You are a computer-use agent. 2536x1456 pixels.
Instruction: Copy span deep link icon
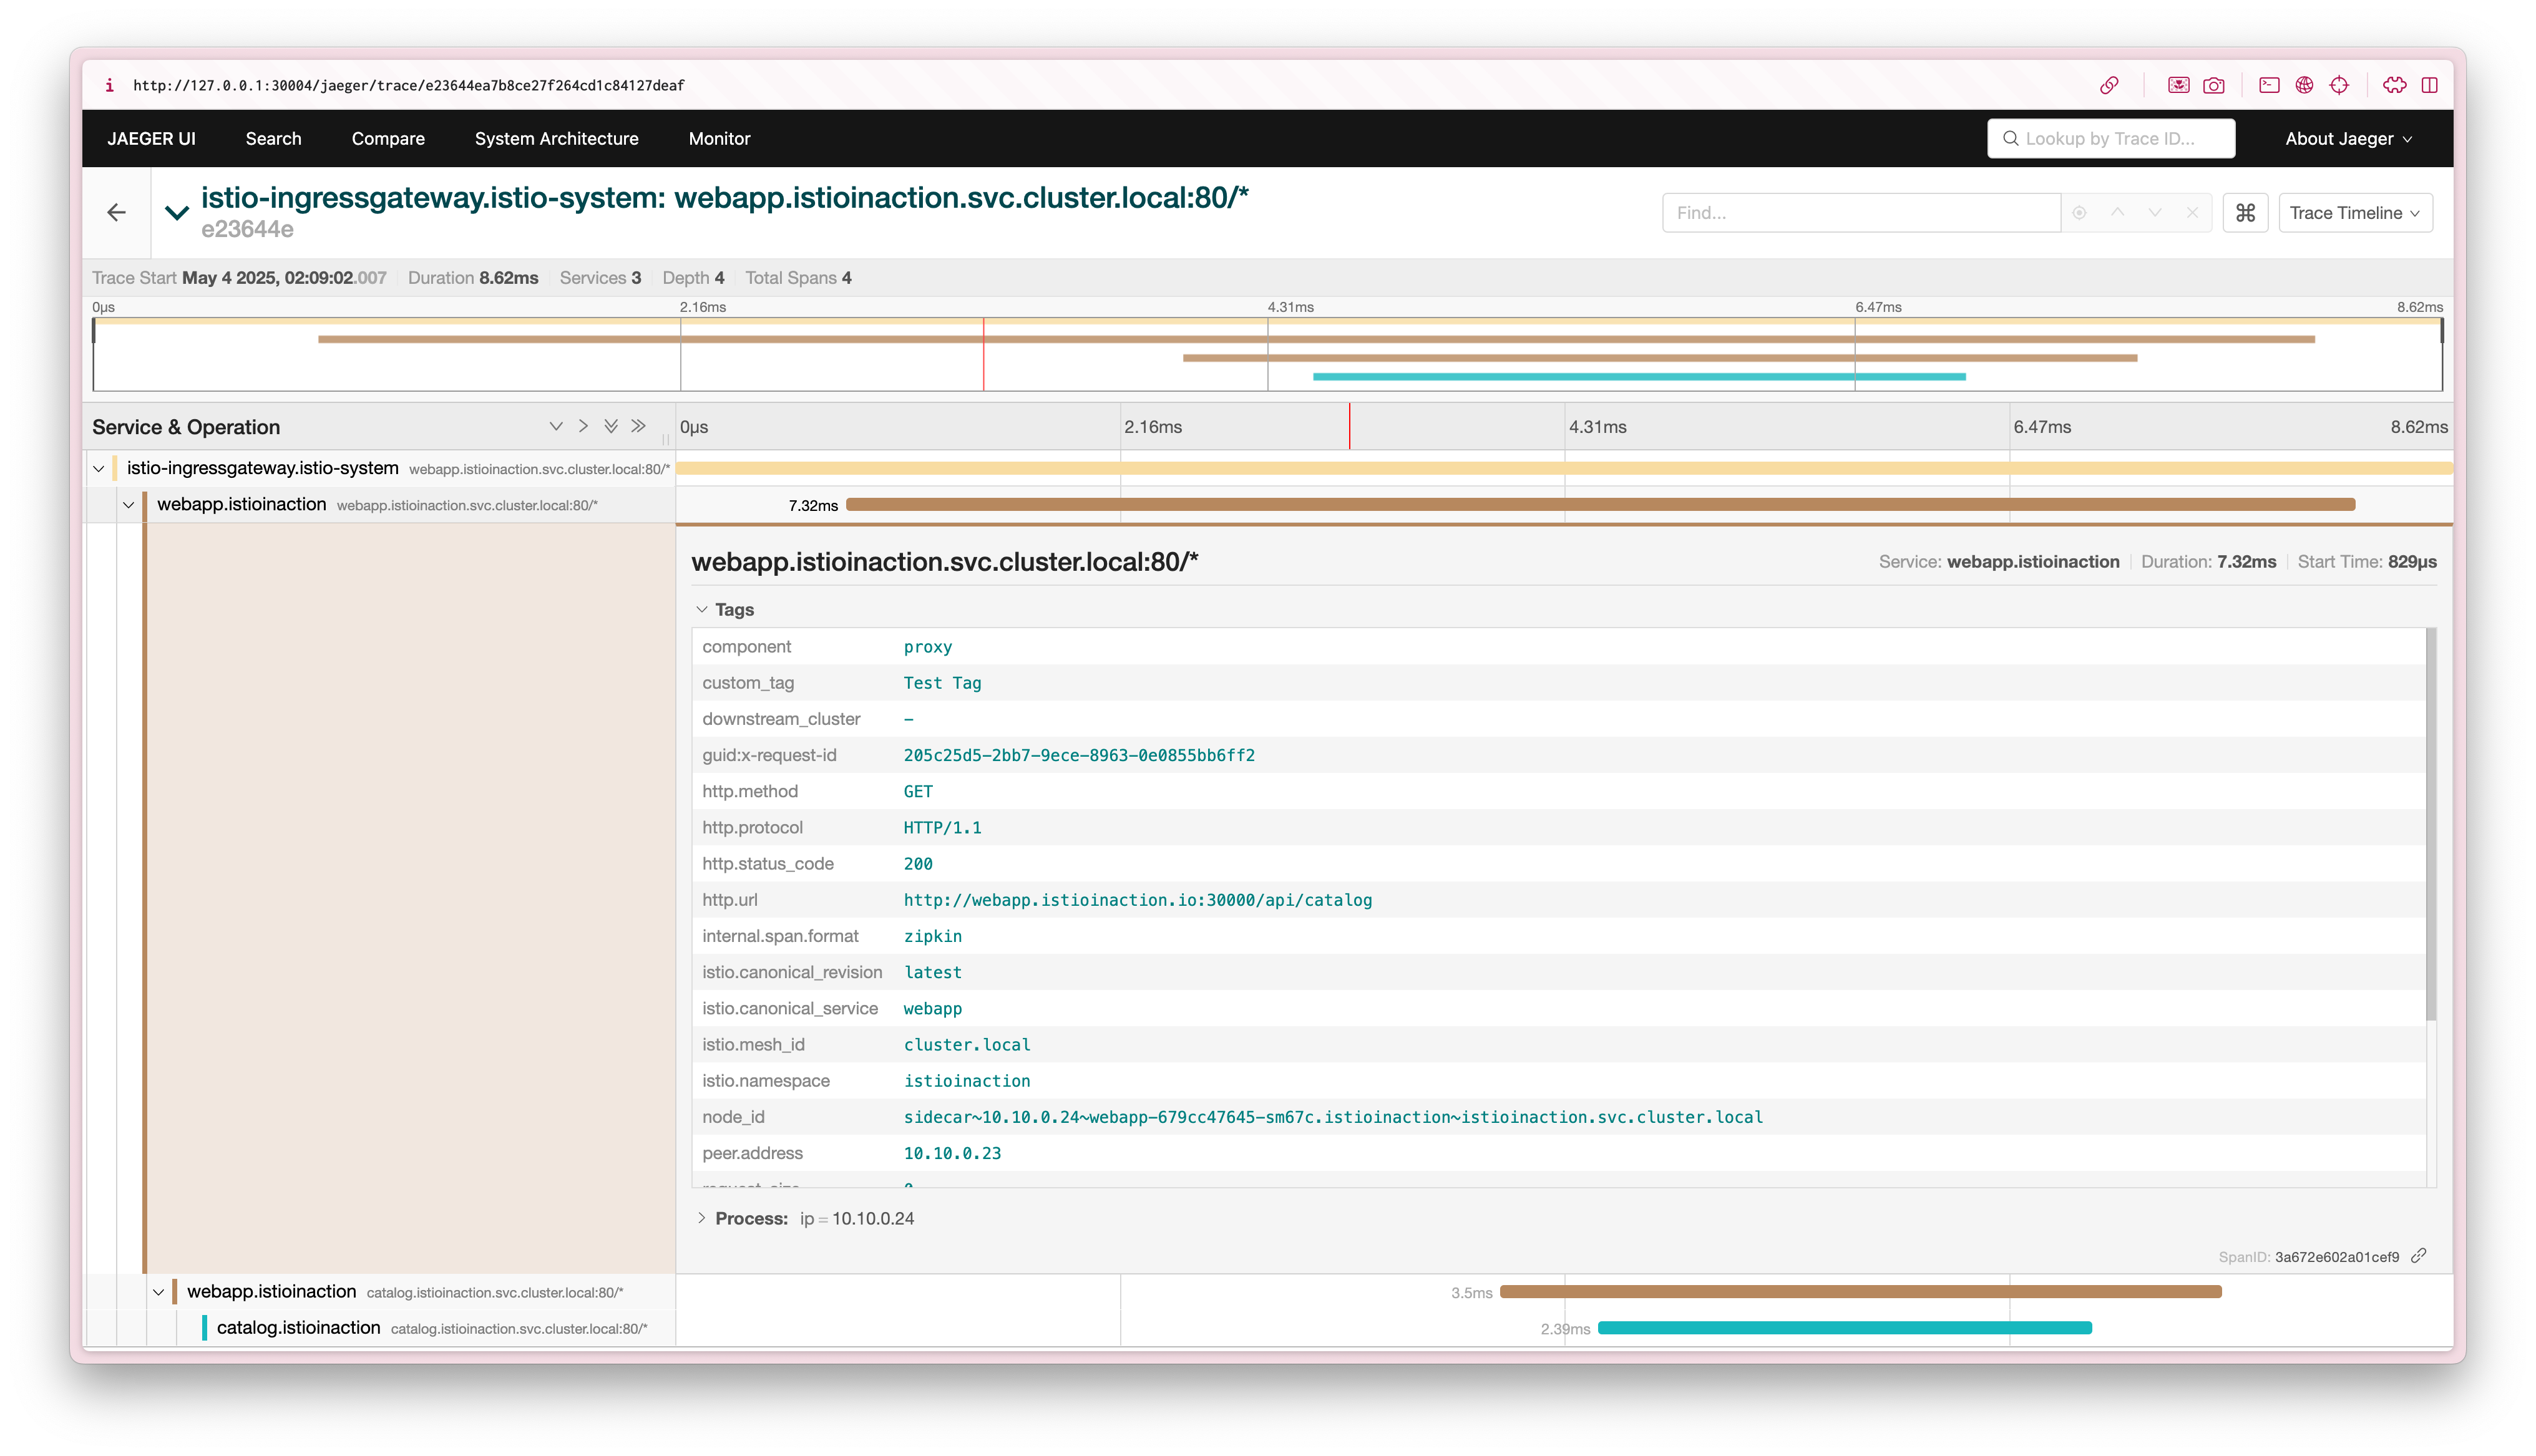pyautogui.click(x=2419, y=1256)
